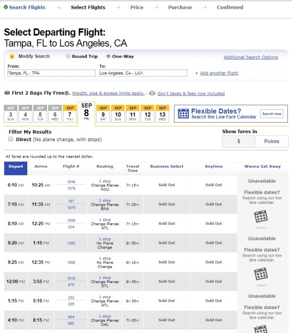Click the From airport input field

[51, 73]
